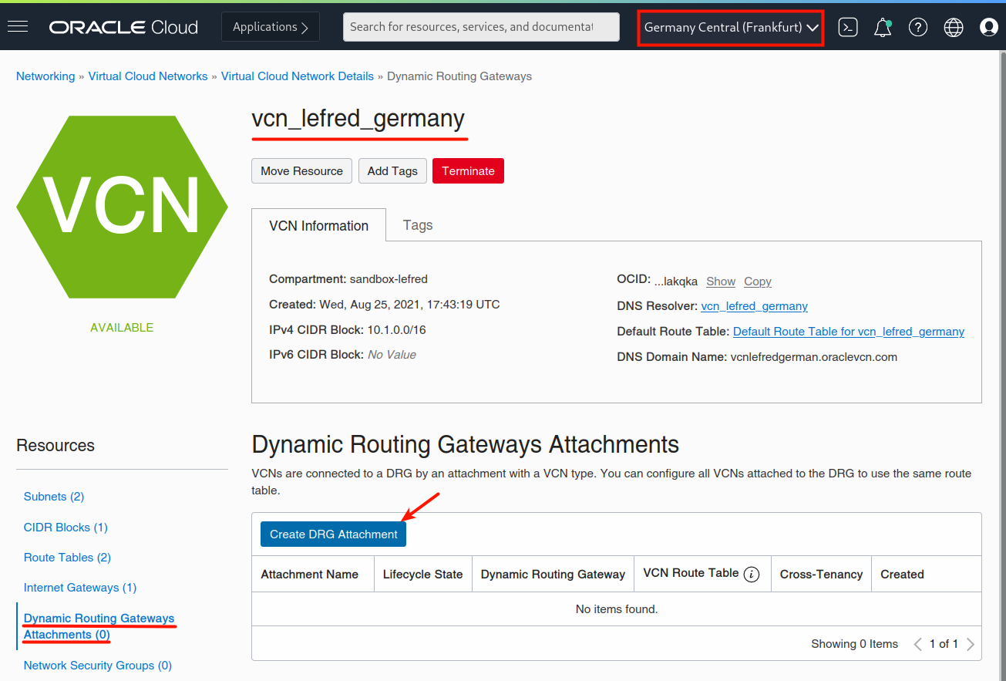Click the page scrollbar on the right
The image size is (1006, 681).
1002,366
